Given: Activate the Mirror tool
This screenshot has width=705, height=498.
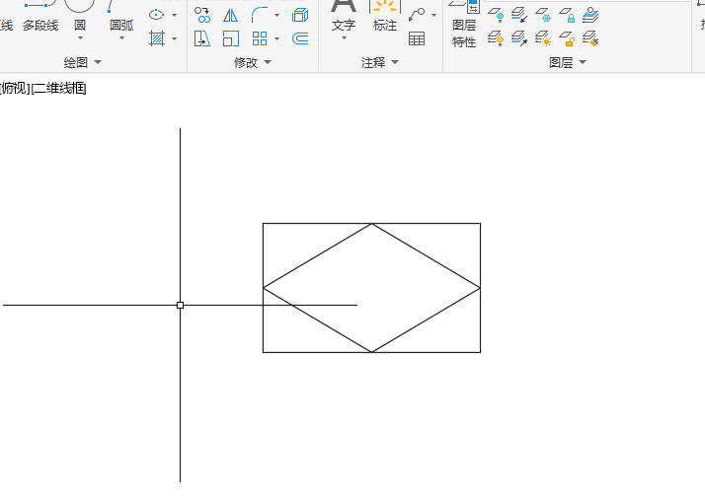Looking at the screenshot, I should click(x=231, y=16).
